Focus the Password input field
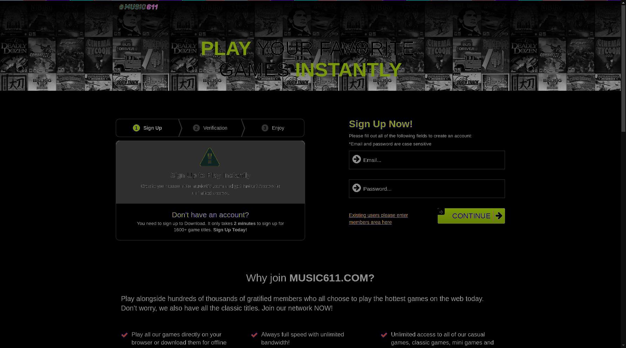This screenshot has height=348, width=626. point(427,189)
